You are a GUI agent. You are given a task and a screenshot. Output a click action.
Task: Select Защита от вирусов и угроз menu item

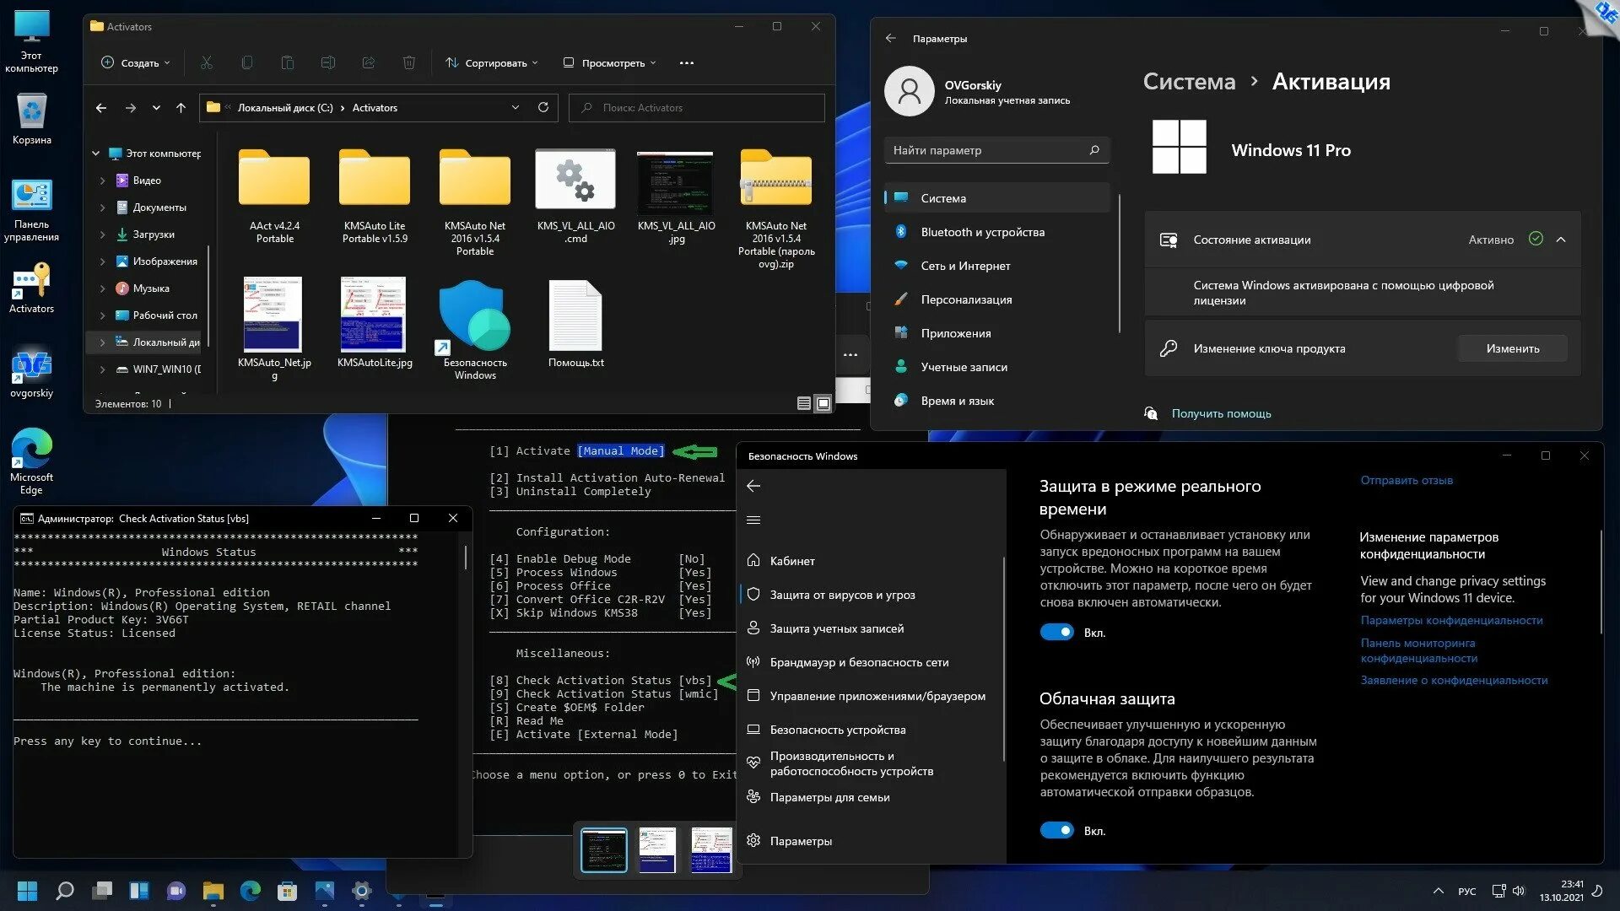pyautogui.click(x=842, y=595)
